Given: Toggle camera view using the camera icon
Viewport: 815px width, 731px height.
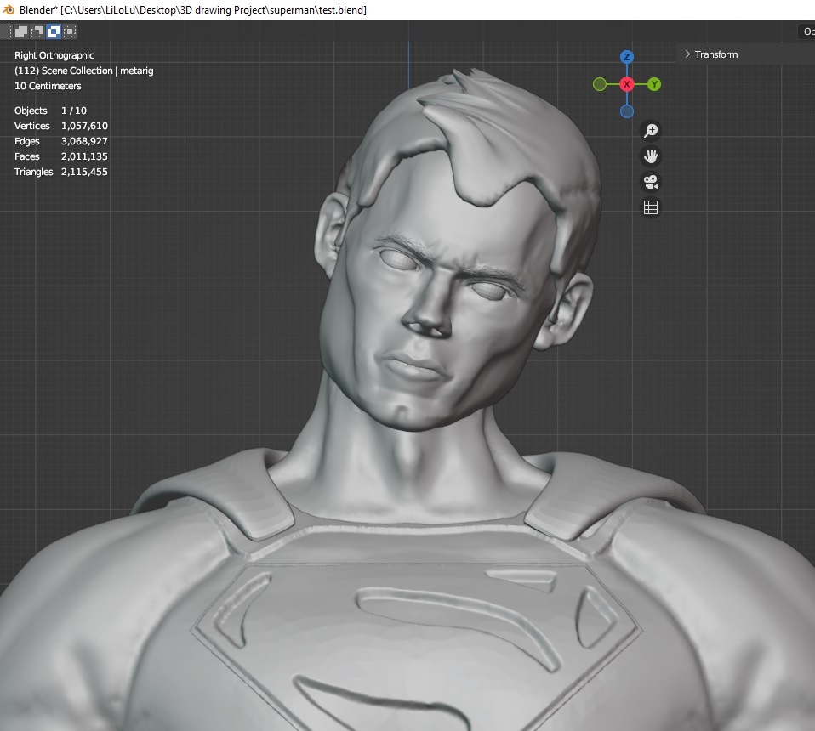Looking at the screenshot, I should tap(650, 181).
